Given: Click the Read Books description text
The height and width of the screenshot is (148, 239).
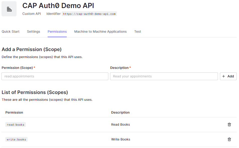Looking at the screenshot, I should [x=121, y=125].
